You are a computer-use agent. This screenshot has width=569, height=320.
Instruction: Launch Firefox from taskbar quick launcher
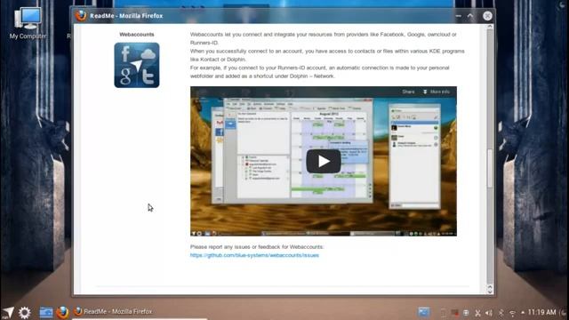click(x=62, y=312)
